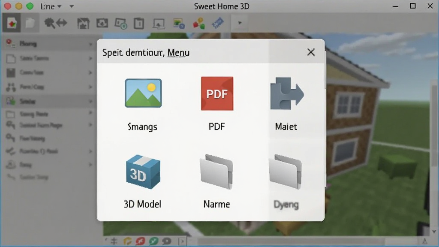Screen dimensions: 439x247
Task: Expand the folder sidebar row arrow
Action: click(x=90, y=113)
